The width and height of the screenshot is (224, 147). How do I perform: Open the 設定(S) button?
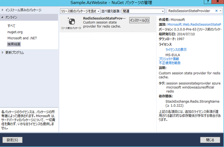12,140
